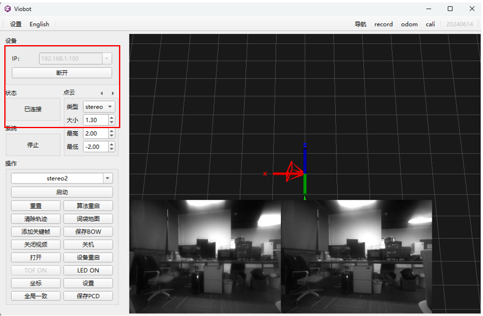Open the 类型 stereo type dropdown
483x316 pixels.
pyautogui.click(x=99, y=107)
